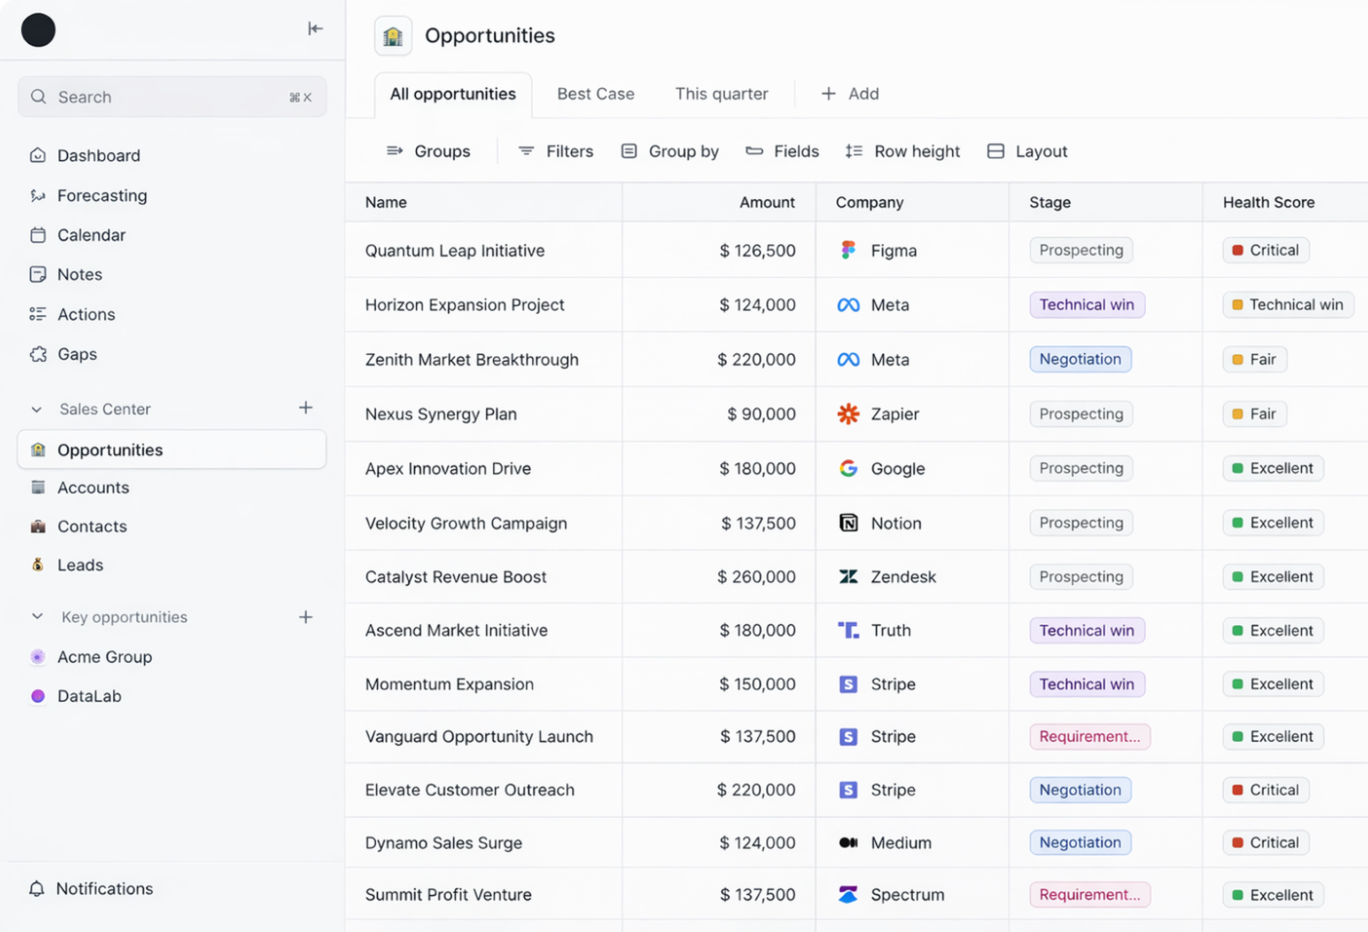Select the Zapier icon in Nexus Synergy Plan row
The height and width of the screenshot is (932, 1368).
point(848,413)
